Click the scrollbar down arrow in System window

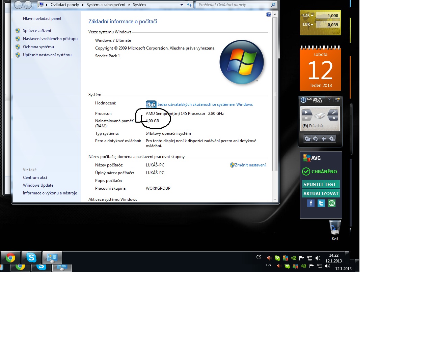(x=275, y=199)
